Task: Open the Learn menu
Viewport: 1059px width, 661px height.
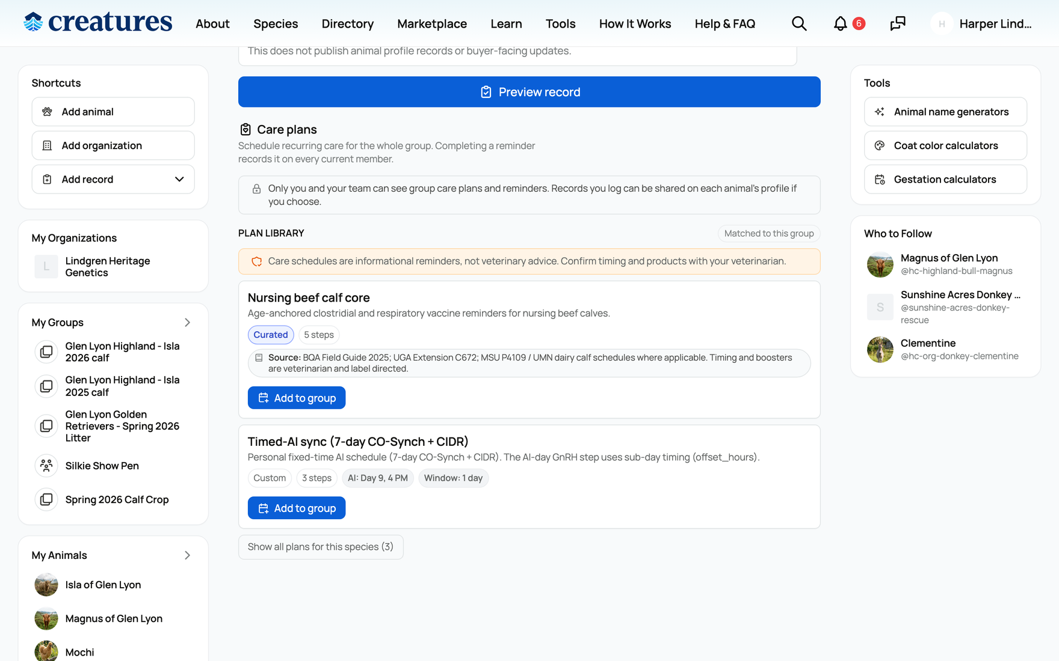Action: point(506,23)
